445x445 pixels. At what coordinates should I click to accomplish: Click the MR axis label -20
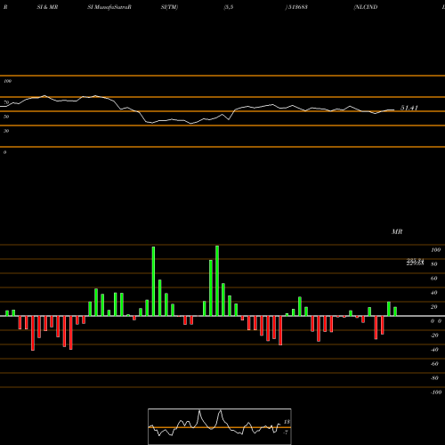point(434,336)
